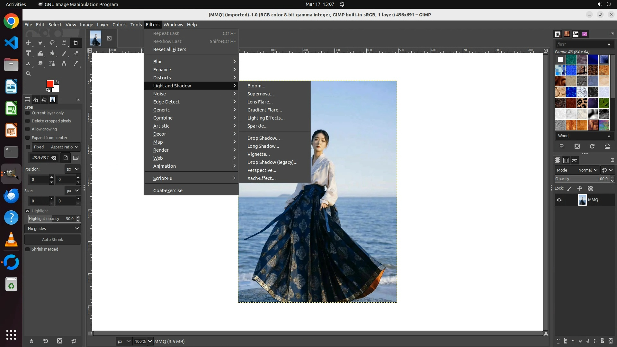Enable the Current layer only checkbox
The height and width of the screenshot is (347, 617).
[x=28, y=113]
